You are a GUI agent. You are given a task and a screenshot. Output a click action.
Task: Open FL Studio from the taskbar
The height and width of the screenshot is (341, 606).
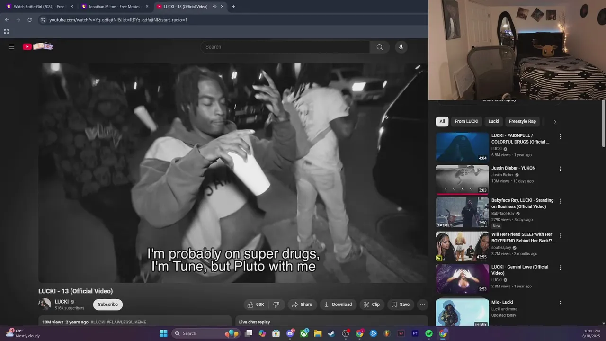pyautogui.click(x=387, y=333)
